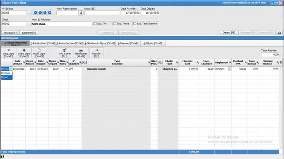Click room number cell '204'
Image resolution: width=284 pixels, height=159 pixels.
75,69
